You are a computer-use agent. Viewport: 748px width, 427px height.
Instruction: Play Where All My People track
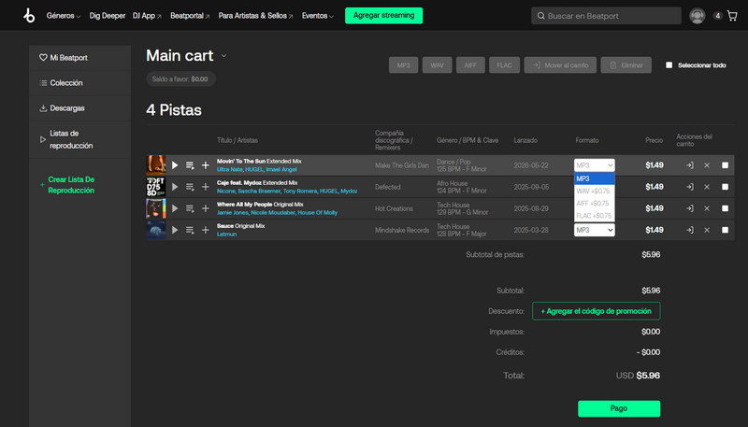pyautogui.click(x=175, y=208)
